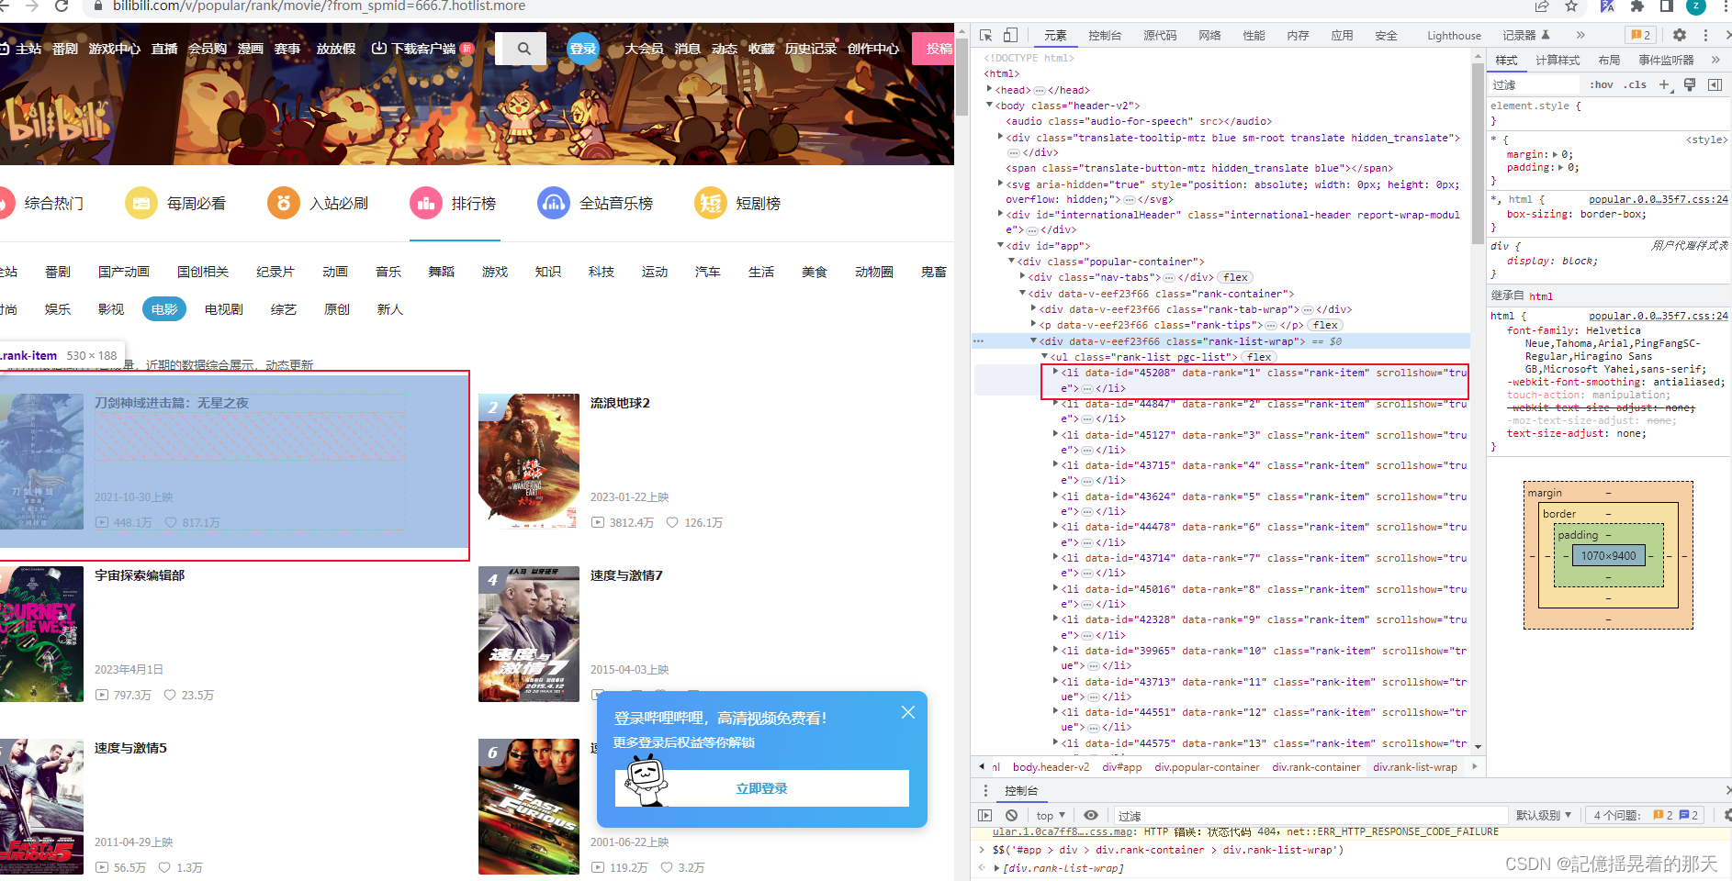Select body.header-v2 breadcrumb
The image size is (1732, 881).
[1051, 767]
